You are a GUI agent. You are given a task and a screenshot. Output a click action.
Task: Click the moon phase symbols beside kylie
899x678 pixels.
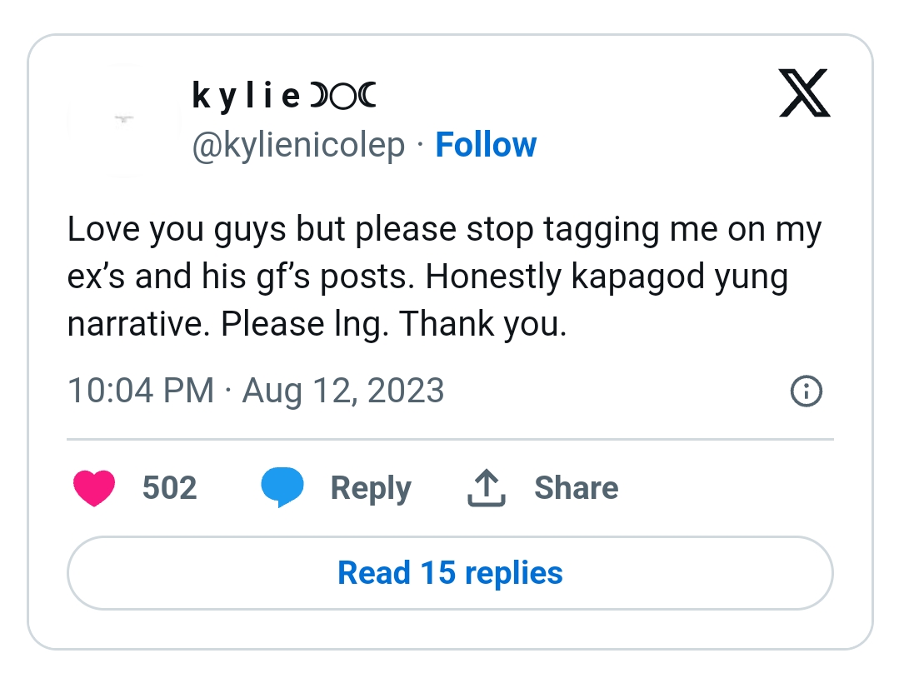click(343, 97)
